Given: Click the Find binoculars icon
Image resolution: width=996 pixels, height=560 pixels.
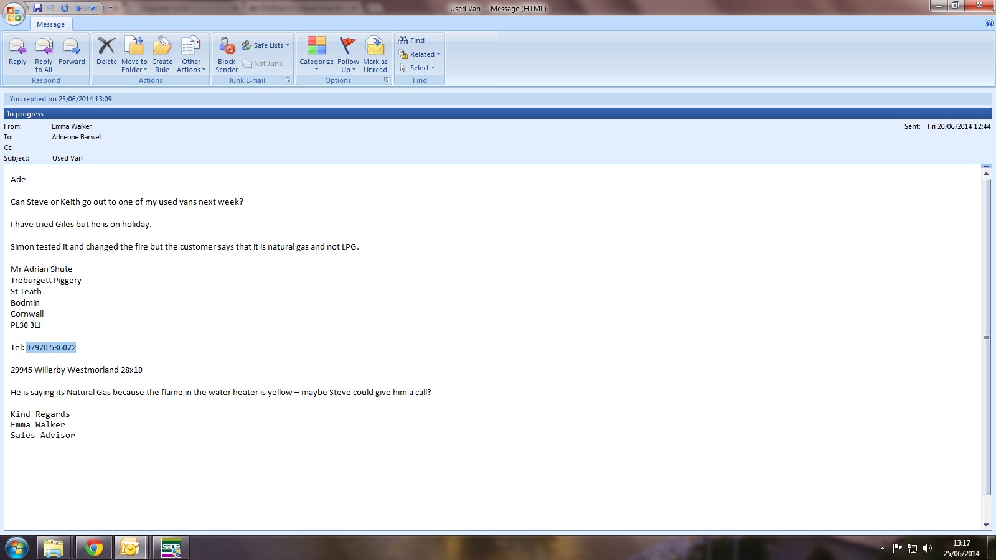Looking at the screenshot, I should 403,40.
